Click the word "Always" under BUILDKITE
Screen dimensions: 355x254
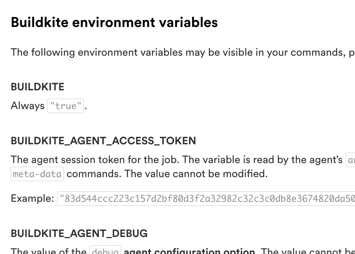click(27, 106)
